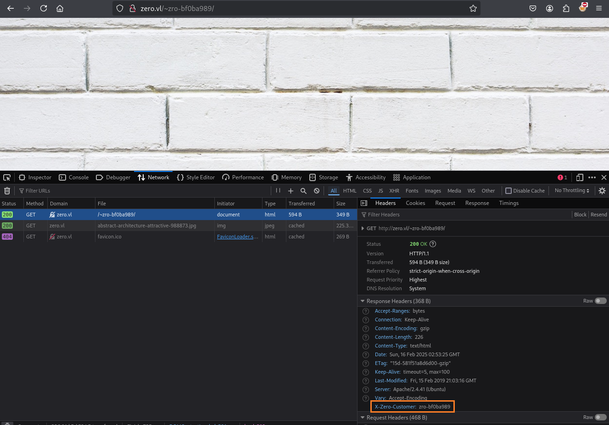Clear the network request log
The width and height of the screenshot is (609, 425).
coord(7,191)
